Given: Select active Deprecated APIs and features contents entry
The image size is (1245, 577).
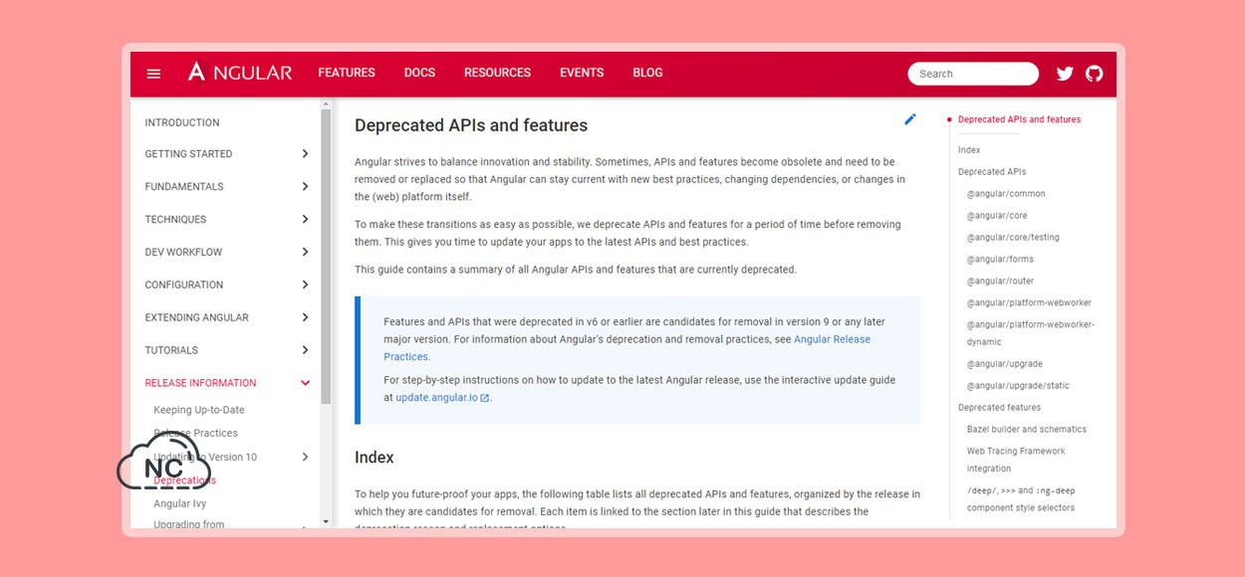Looking at the screenshot, I should click(x=1019, y=119).
